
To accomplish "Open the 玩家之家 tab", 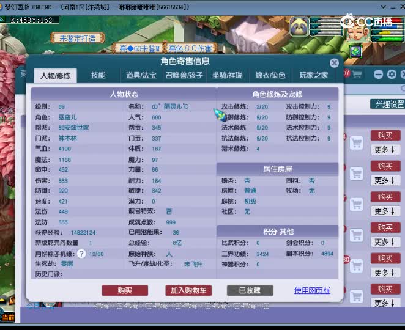I will 314,75.
